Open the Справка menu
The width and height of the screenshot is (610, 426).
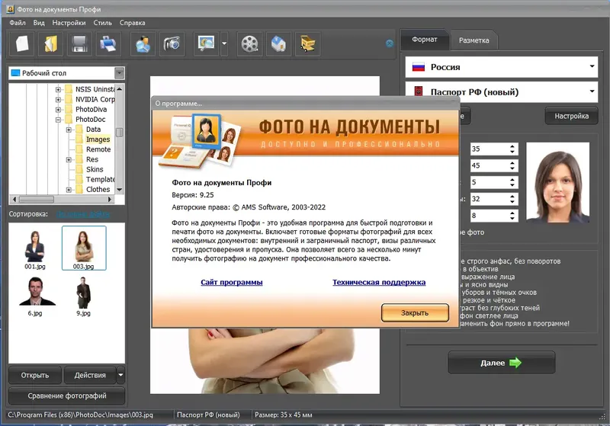pyautogui.click(x=132, y=23)
